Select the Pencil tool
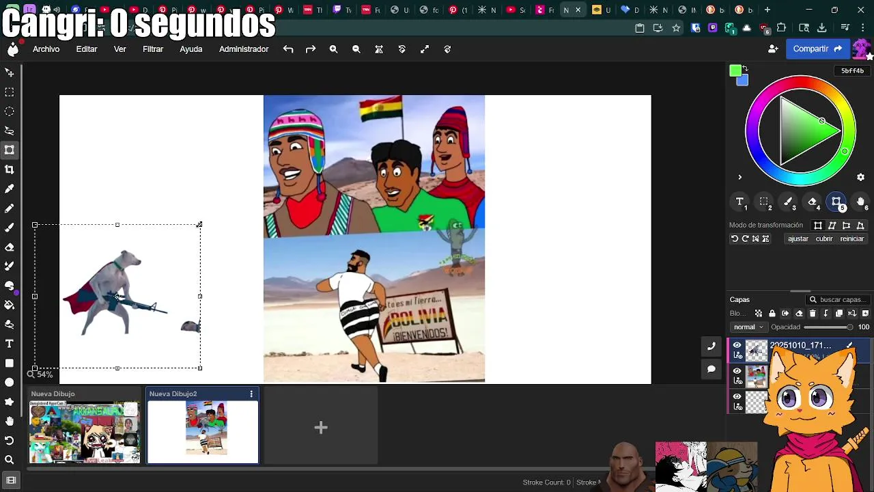 tap(10, 208)
